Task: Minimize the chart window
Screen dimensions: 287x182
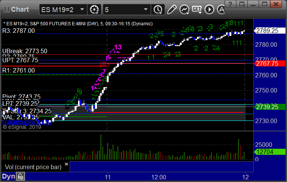Action: [253, 4]
